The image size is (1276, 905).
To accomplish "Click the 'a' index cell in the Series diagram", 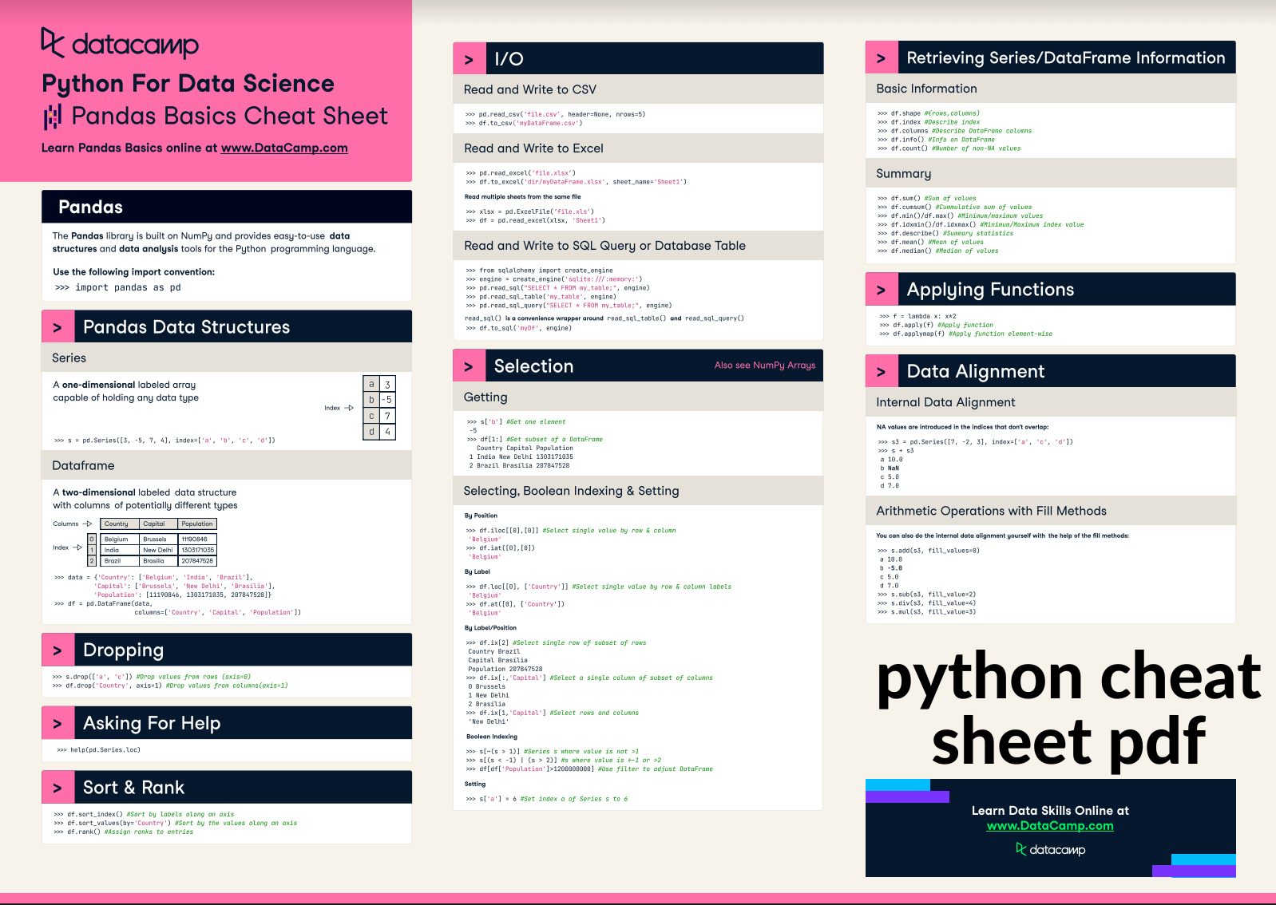I will pos(371,384).
